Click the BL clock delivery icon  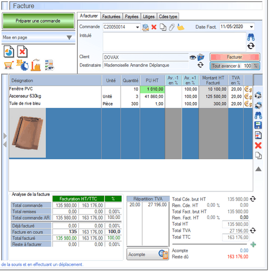coord(23,65)
